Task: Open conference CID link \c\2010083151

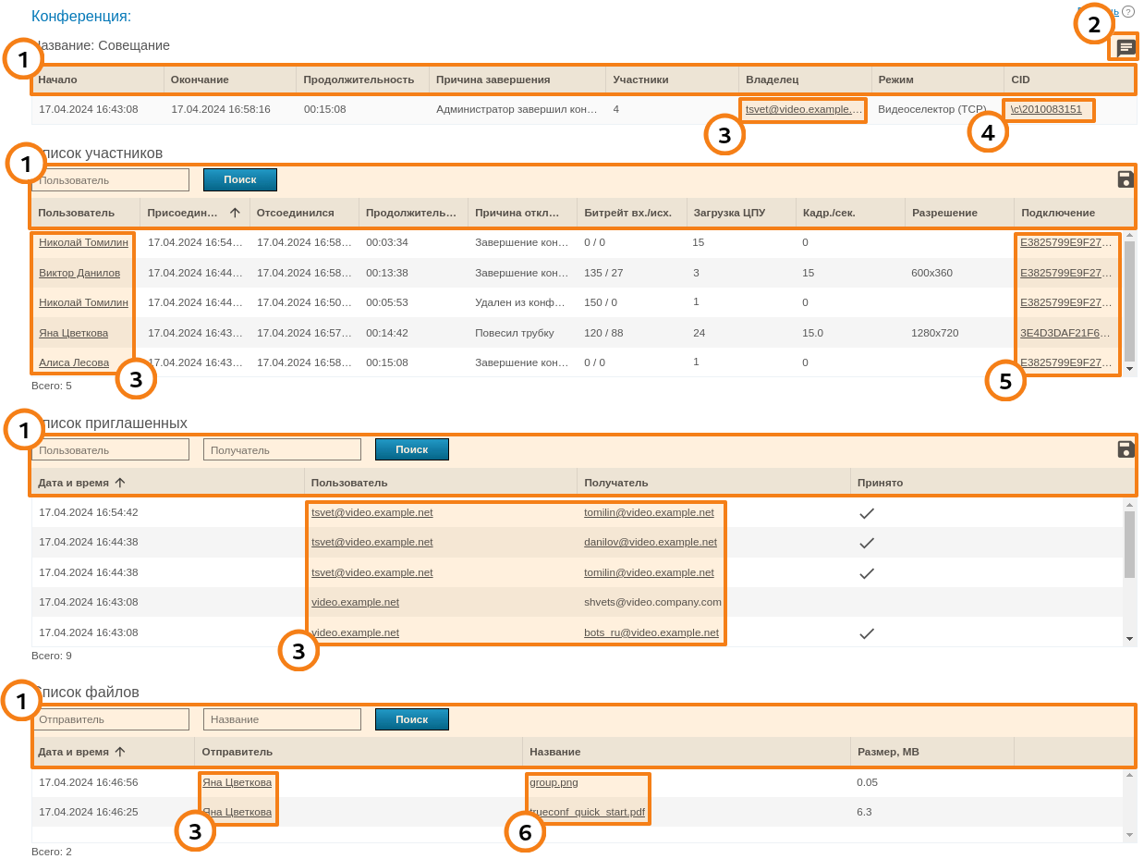Action: click(1046, 109)
